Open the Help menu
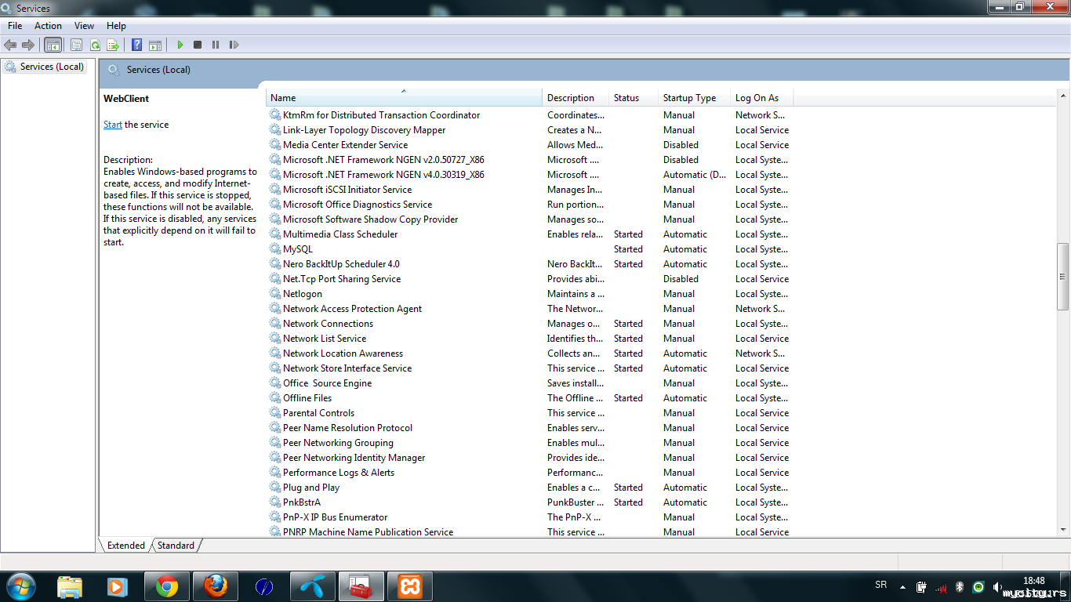 tap(116, 26)
